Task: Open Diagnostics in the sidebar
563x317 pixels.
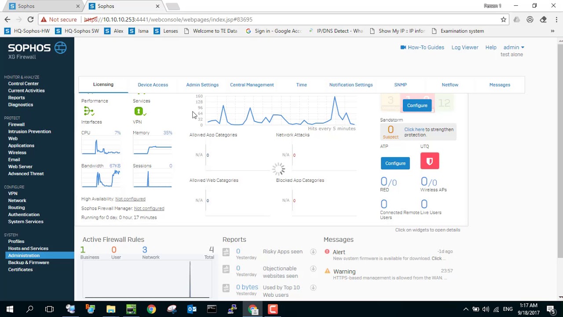Action: (21, 105)
